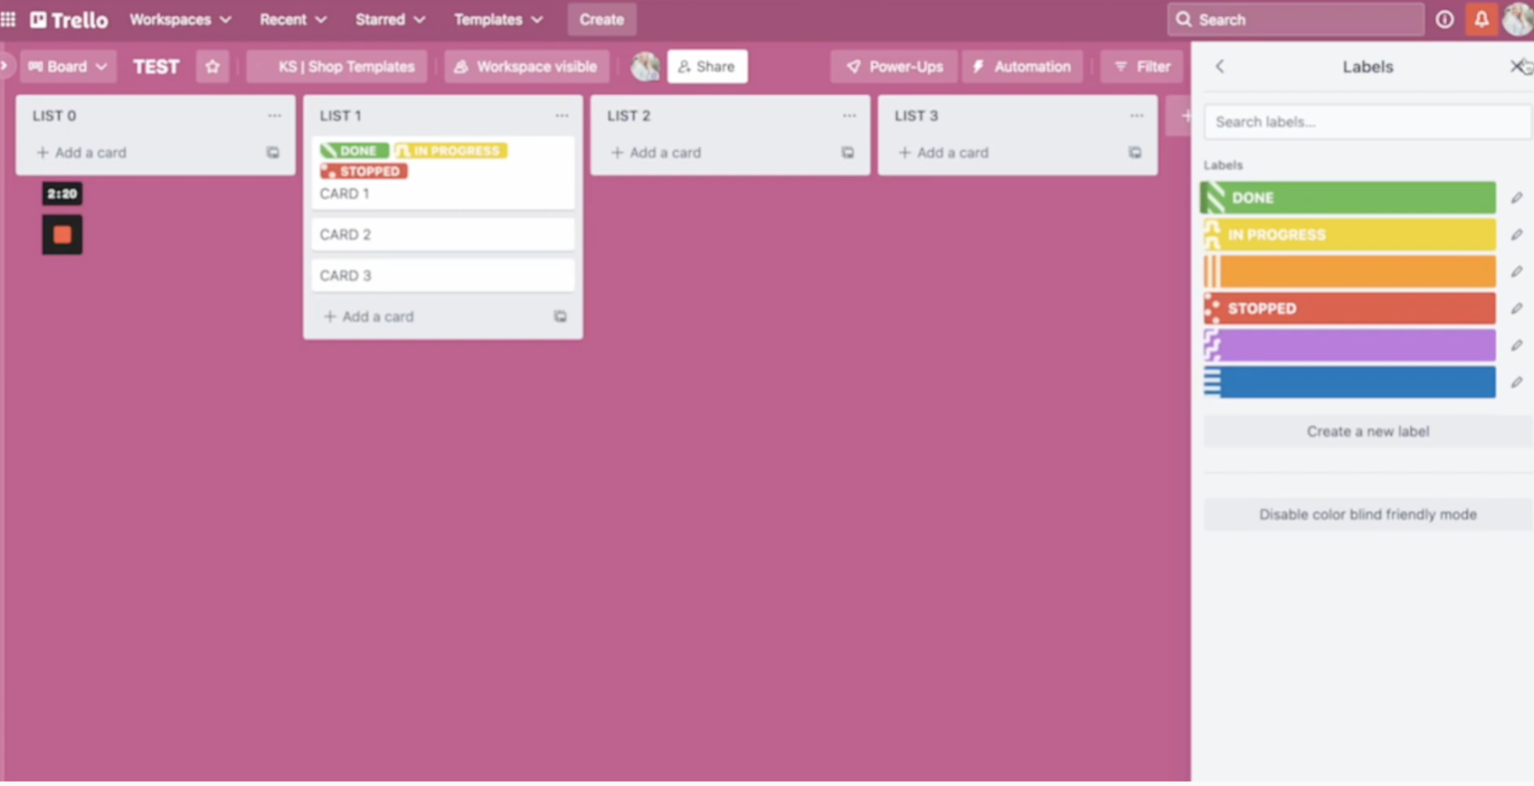Click the Create a new label button
This screenshot has width=1534, height=786.
(x=1367, y=431)
